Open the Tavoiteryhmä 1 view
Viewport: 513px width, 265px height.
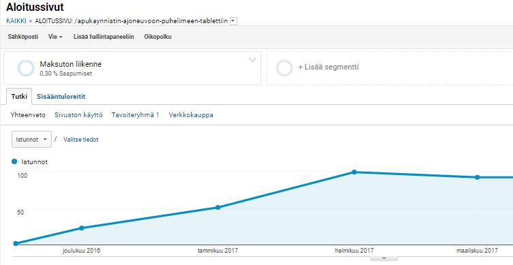coord(135,115)
